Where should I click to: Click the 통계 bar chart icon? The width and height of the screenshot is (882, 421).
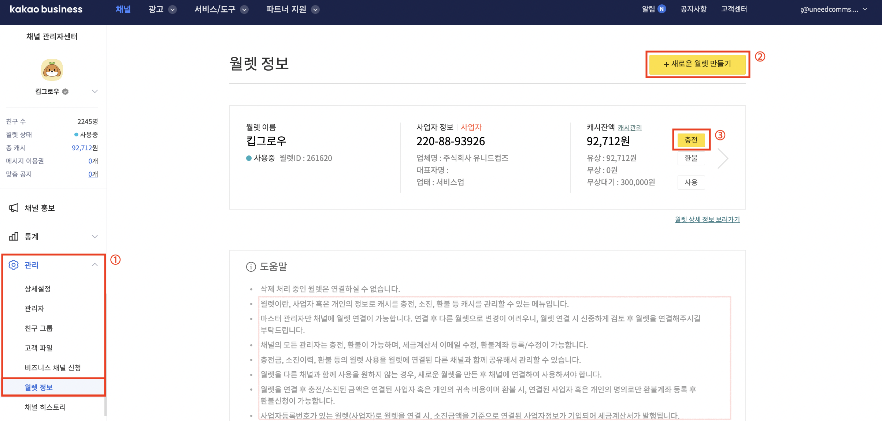[x=14, y=237]
